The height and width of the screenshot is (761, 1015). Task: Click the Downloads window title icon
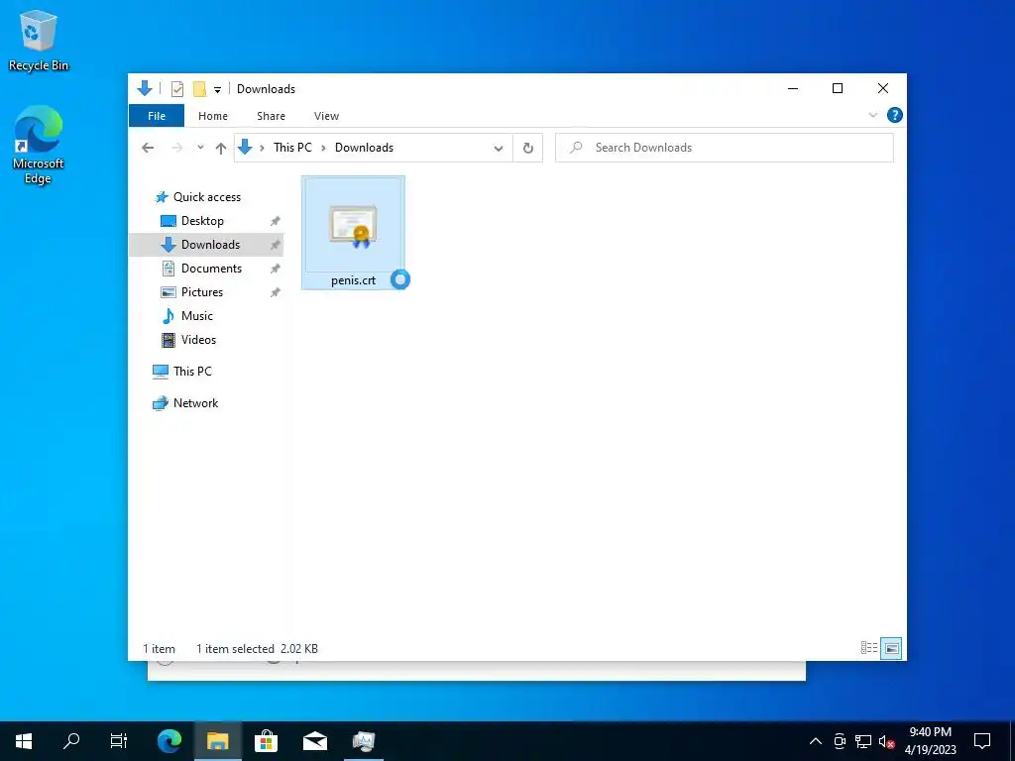point(145,88)
